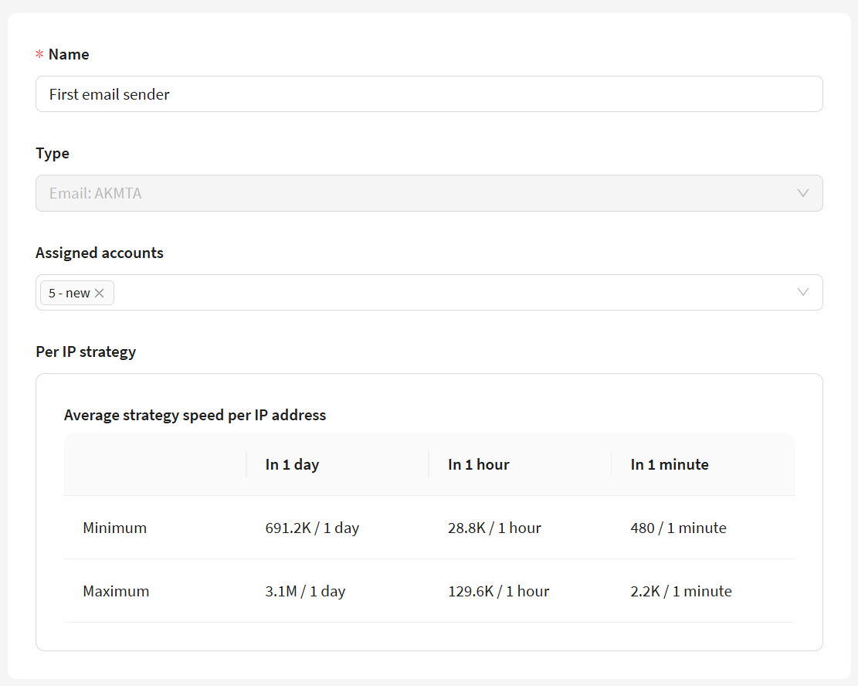Image resolution: width=858 pixels, height=686 pixels.
Task: Click the "In 1 day" column header
Action: point(292,464)
